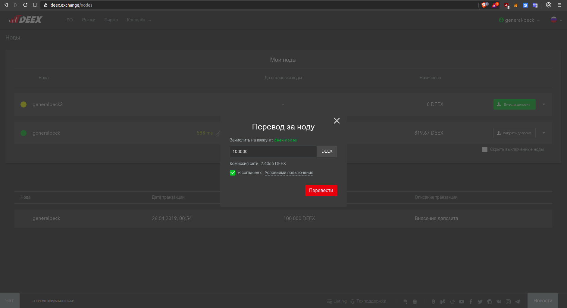567x308 pixels.
Task: Open the IEO menu item
Action: 69,20
